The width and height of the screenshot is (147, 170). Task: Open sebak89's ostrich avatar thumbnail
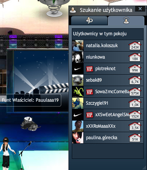tap(78, 80)
